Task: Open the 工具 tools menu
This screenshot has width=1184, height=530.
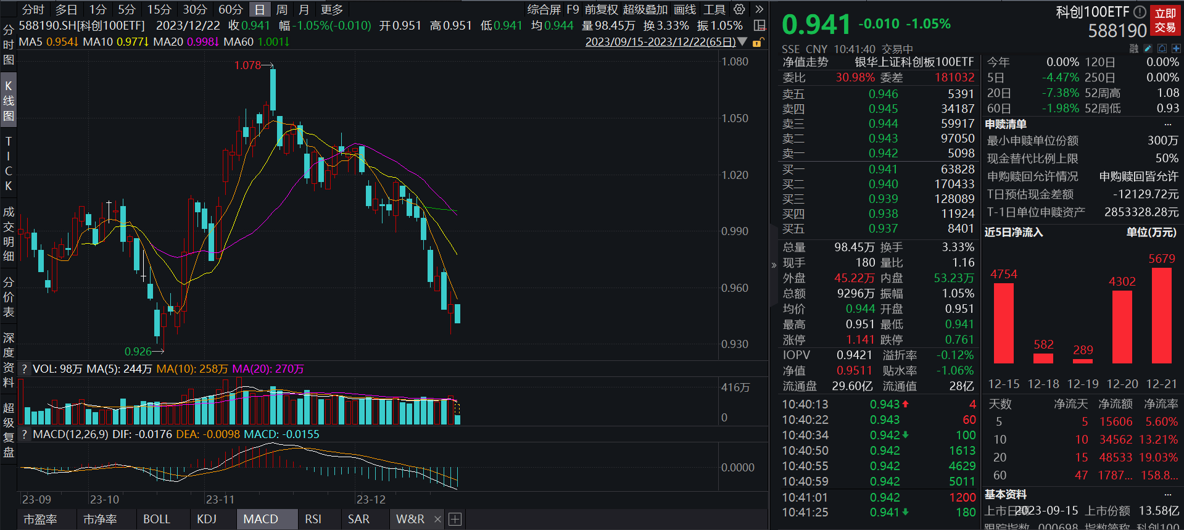Action: pyautogui.click(x=714, y=9)
